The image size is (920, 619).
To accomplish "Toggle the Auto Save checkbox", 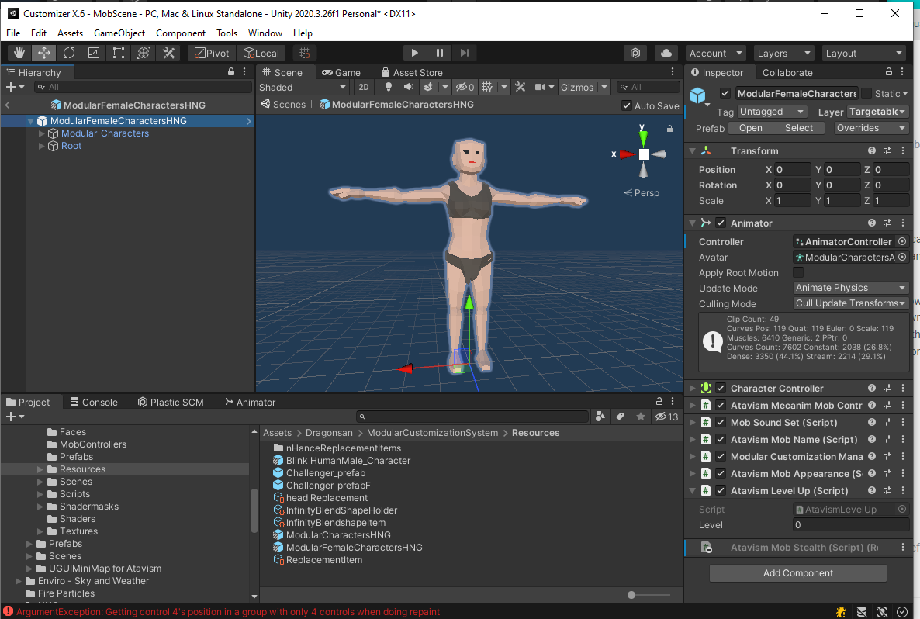I will (627, 105).
